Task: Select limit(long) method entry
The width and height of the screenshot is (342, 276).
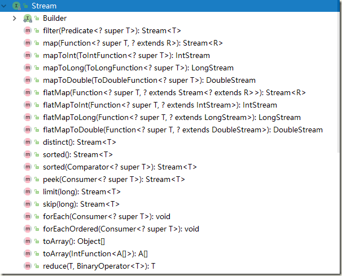Action: pyautogui.click(x=82, y=192)
